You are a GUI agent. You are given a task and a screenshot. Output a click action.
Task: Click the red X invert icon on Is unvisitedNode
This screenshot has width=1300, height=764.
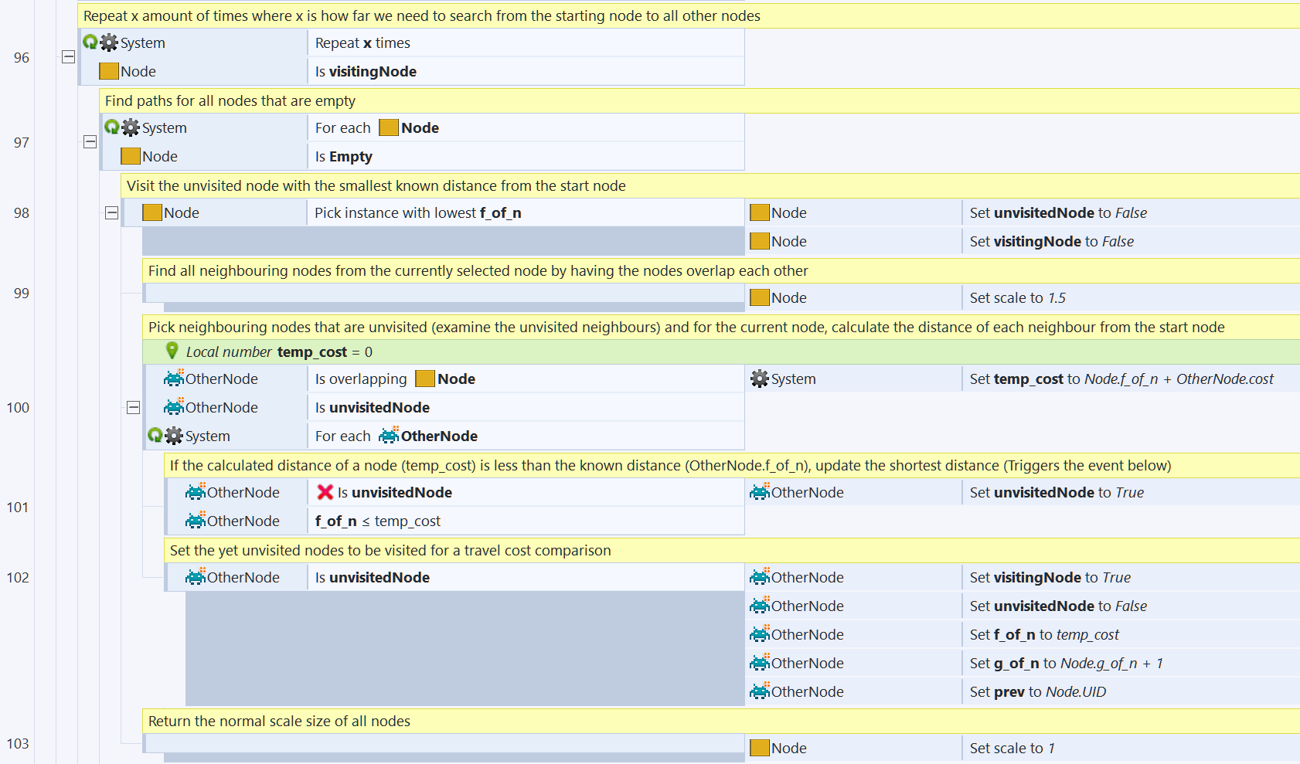[325, 493]
